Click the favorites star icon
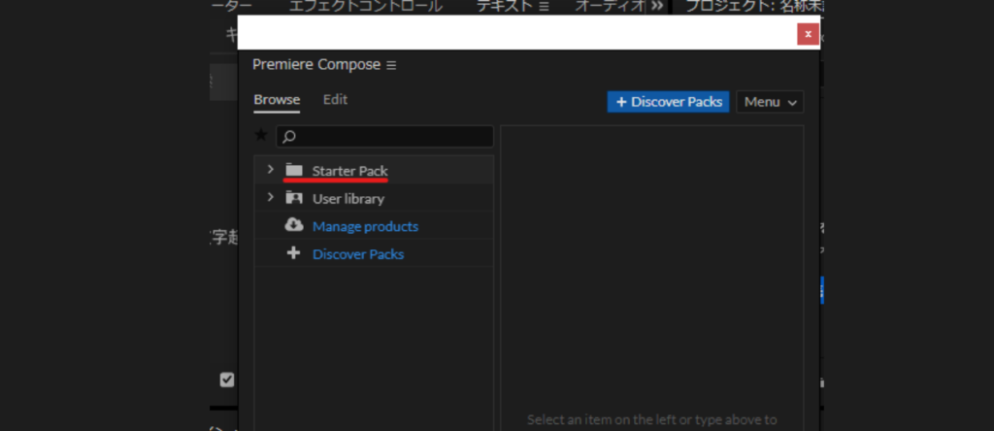994x431 pixels. [260, 136]
